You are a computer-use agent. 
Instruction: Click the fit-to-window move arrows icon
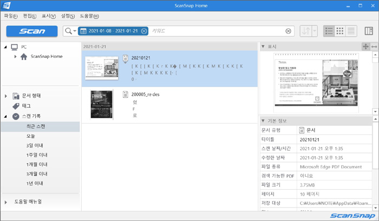[365, 46]
